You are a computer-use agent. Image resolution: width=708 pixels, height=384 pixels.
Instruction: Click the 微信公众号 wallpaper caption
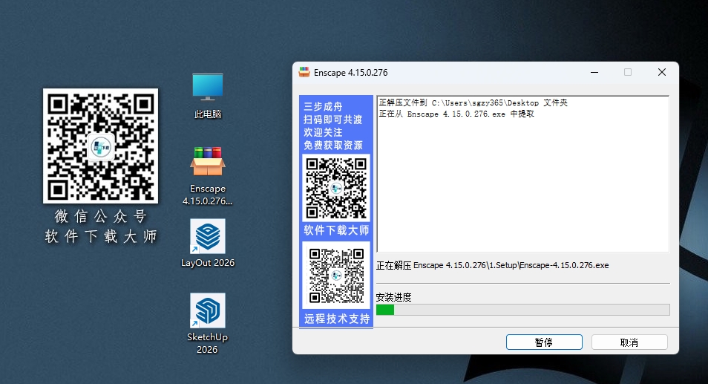pos(101,216)
